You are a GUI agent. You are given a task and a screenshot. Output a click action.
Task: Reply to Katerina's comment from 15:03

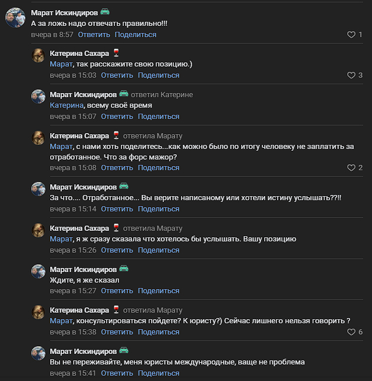[x=117, y=75]
